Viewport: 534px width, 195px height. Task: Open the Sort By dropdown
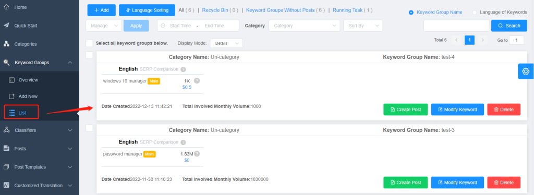point(363,26)
